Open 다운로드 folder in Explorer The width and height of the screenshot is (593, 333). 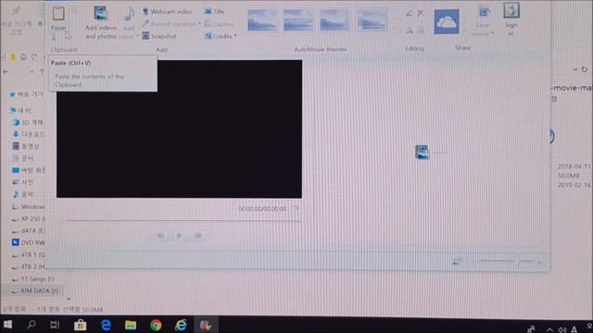coord(29,134)
